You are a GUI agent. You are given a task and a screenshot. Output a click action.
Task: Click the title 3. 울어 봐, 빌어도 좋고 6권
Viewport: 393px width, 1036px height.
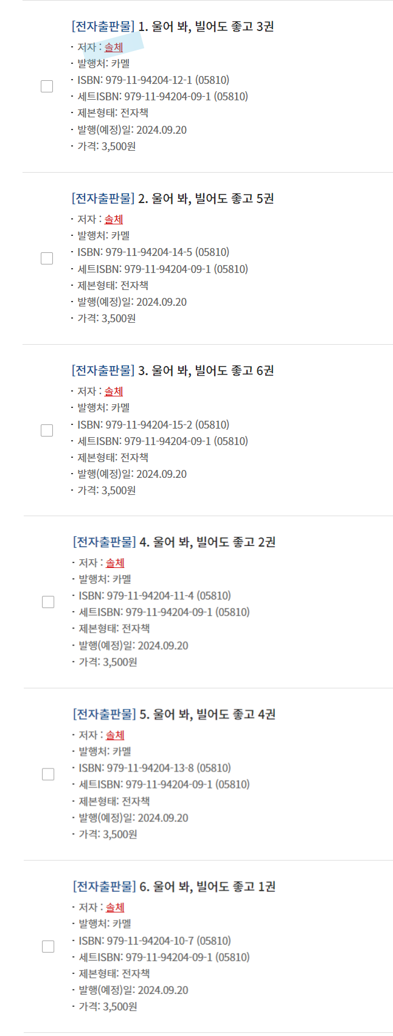tap(206, 371)
